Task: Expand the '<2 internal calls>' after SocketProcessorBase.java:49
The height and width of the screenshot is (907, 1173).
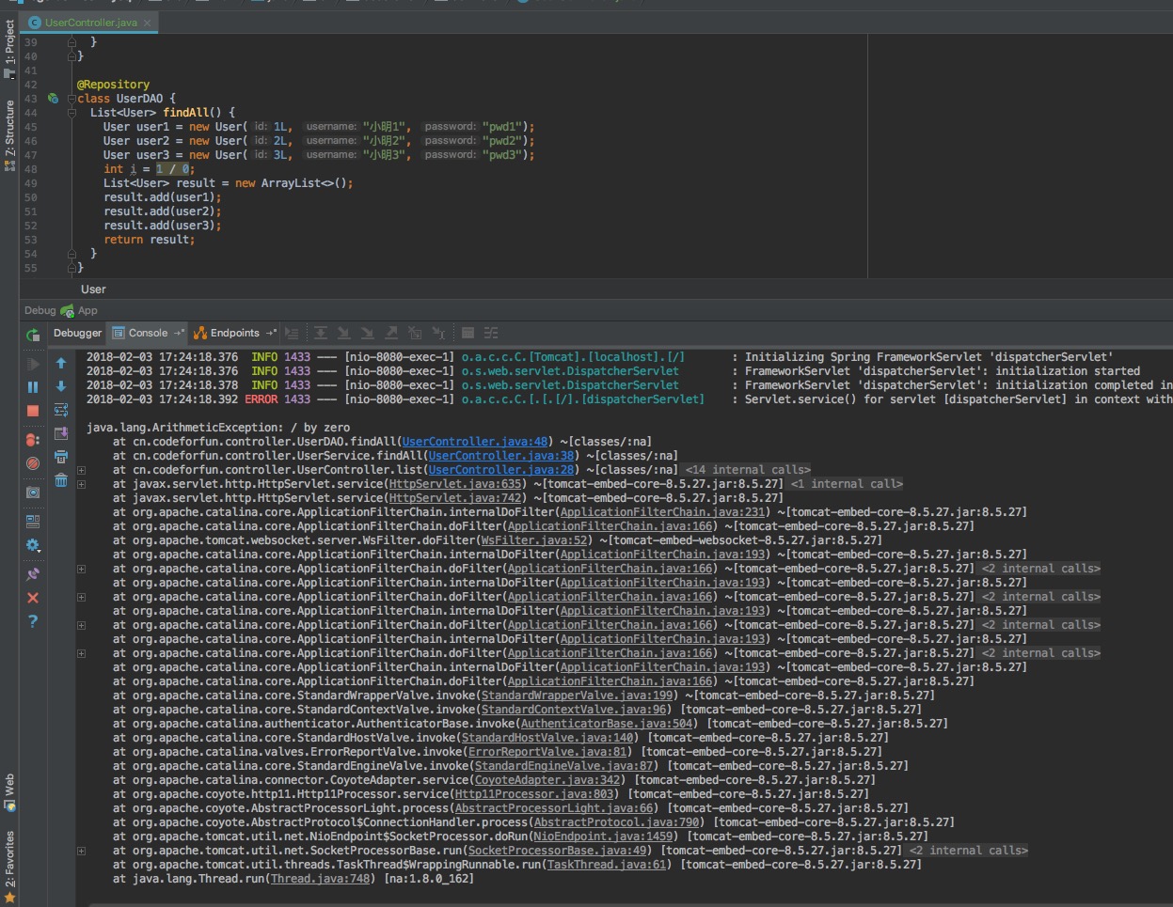Action: click(969, 851)
